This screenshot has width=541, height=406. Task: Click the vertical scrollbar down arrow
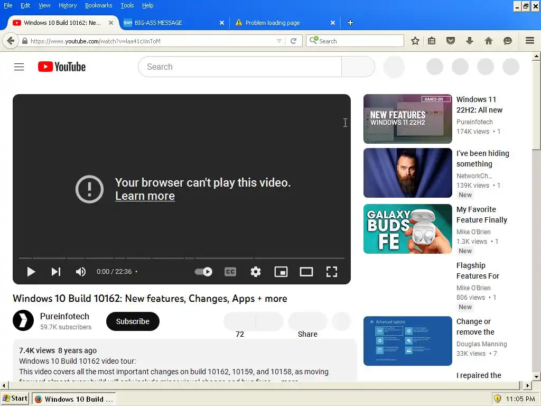[536, 376]
